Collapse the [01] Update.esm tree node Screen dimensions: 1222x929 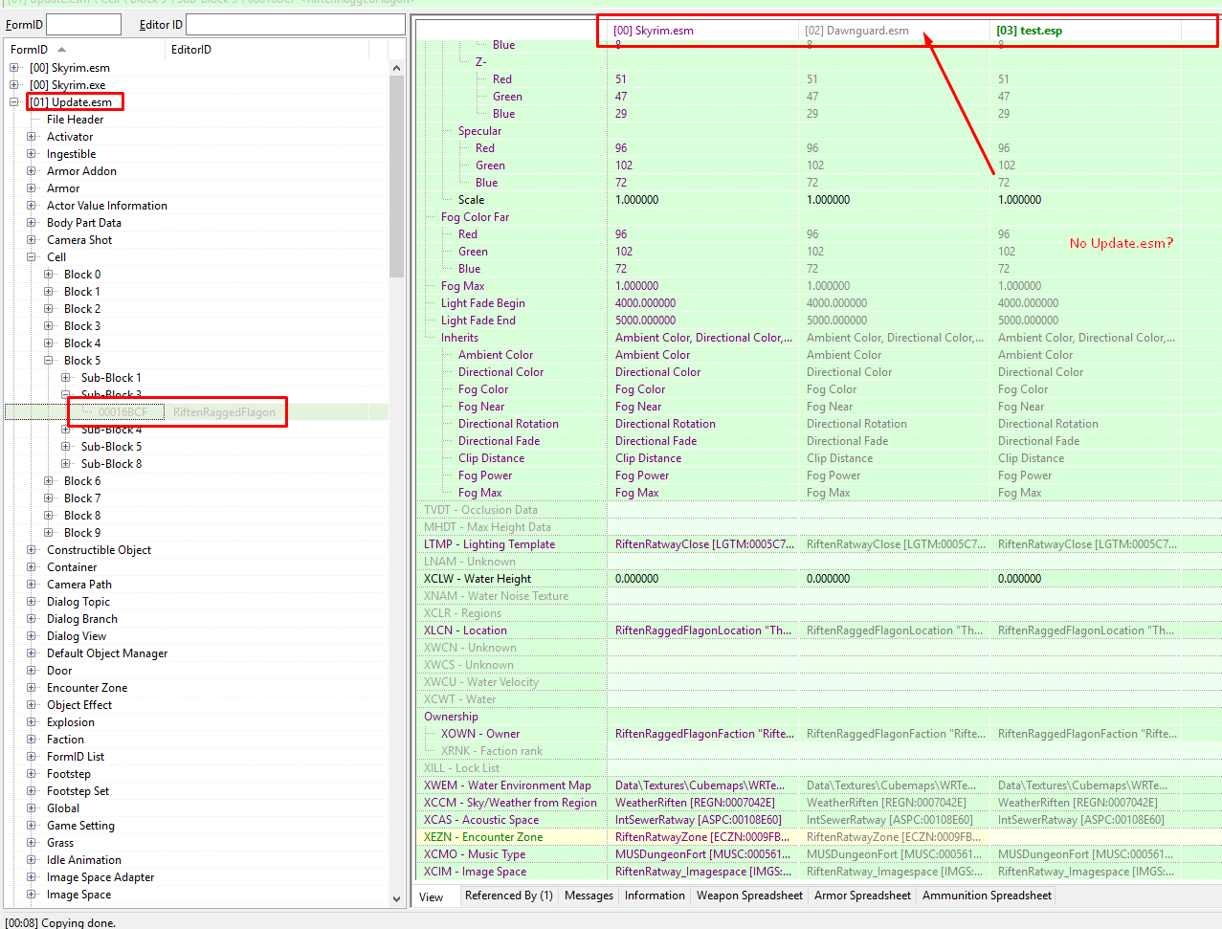click(x=14, y=102)
